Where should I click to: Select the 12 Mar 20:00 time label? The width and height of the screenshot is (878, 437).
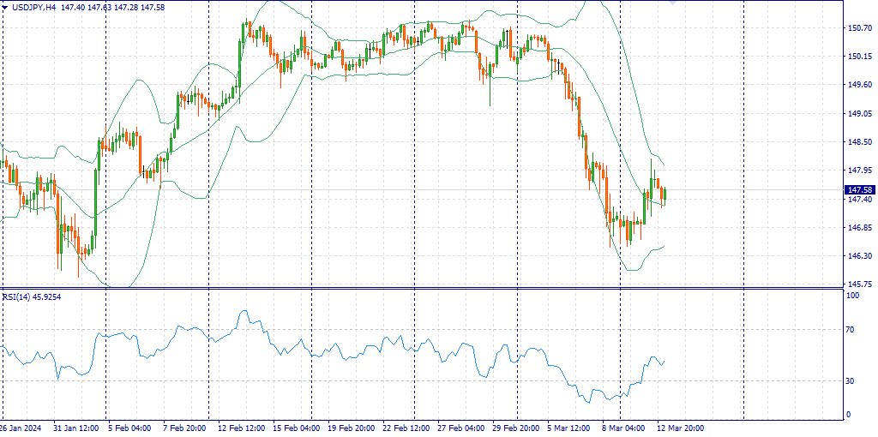tap(680, 428)
